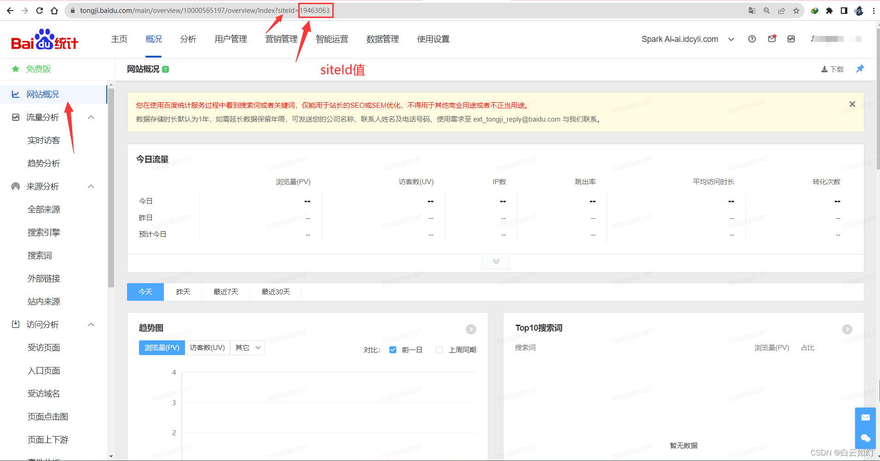
Task: Select the 概况 top menu item
Action: [x=154, y=39]
